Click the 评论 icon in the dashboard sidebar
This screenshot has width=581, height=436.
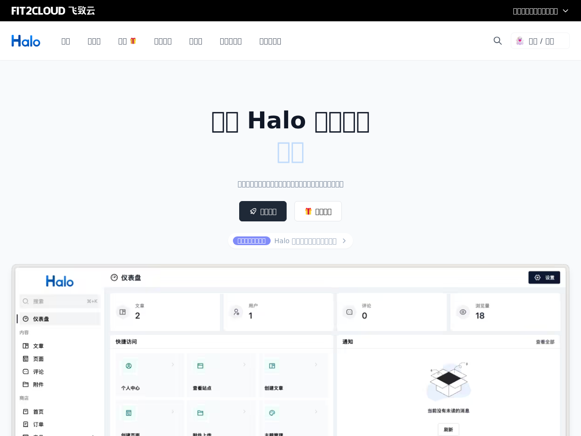[26, 372]
